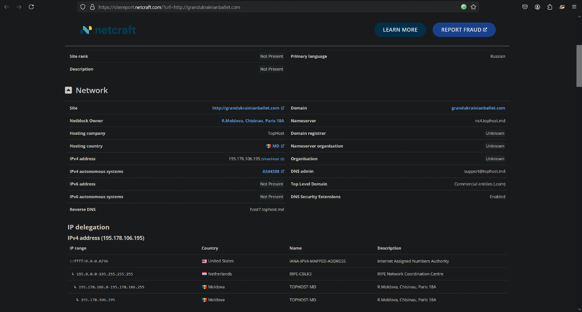This screenshot has height=312, width=582.
Task: Click the RIPE Network Coordination Centre description
Action: [410, 274]
